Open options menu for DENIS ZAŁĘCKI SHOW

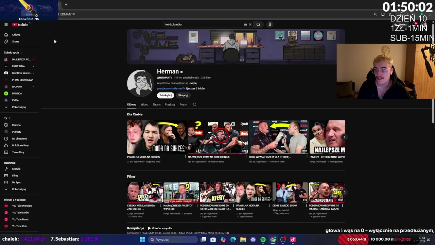coord(307,206)
